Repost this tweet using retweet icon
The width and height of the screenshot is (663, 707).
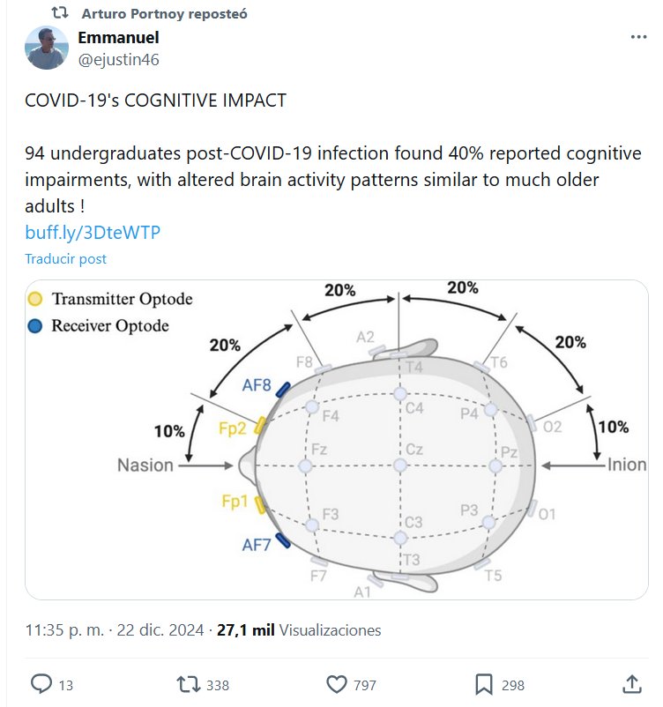[x=188, y=684]
